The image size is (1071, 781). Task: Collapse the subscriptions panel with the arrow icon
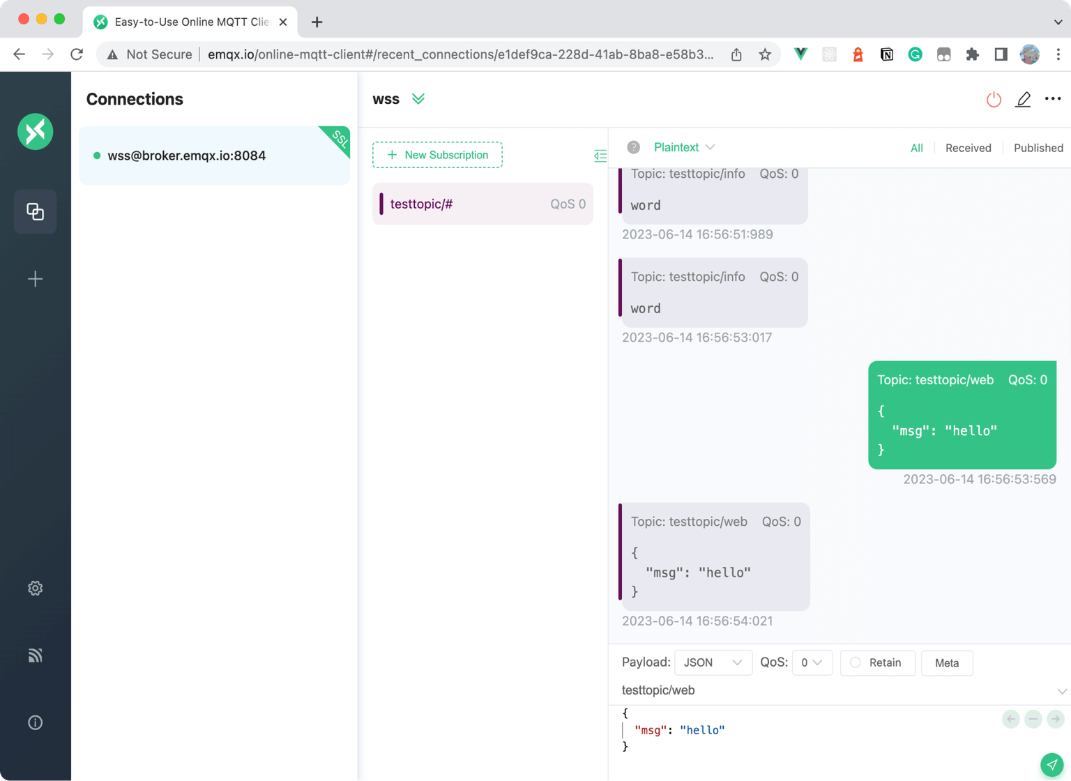click(x=600, y=156)
